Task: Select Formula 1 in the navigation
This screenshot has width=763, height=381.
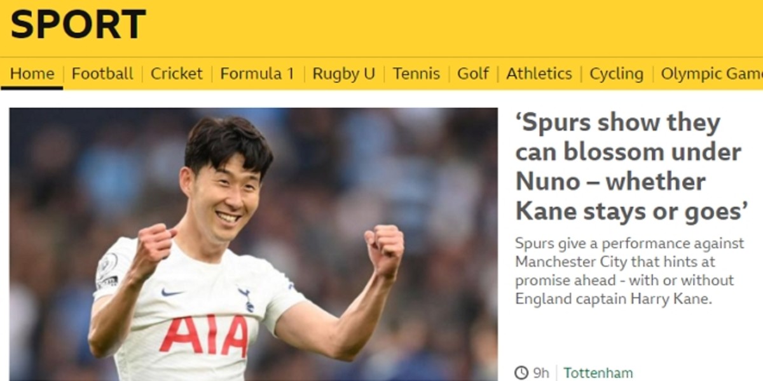Action: [258, 74]
